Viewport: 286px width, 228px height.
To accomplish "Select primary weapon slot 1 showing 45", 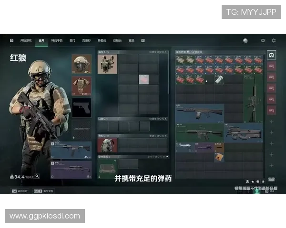I will tap(71, 150).
